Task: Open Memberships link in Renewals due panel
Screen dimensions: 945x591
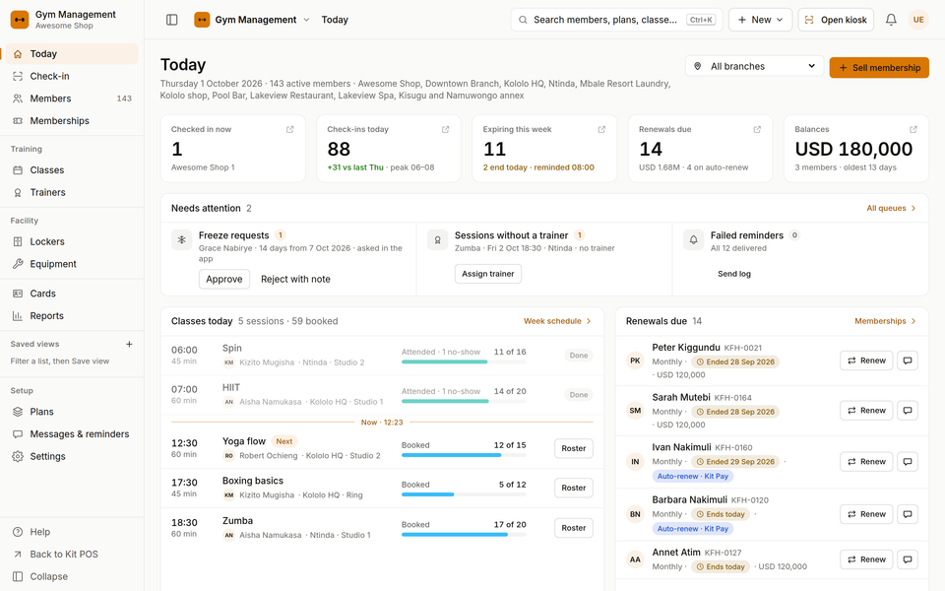Action: pos(885,321)
